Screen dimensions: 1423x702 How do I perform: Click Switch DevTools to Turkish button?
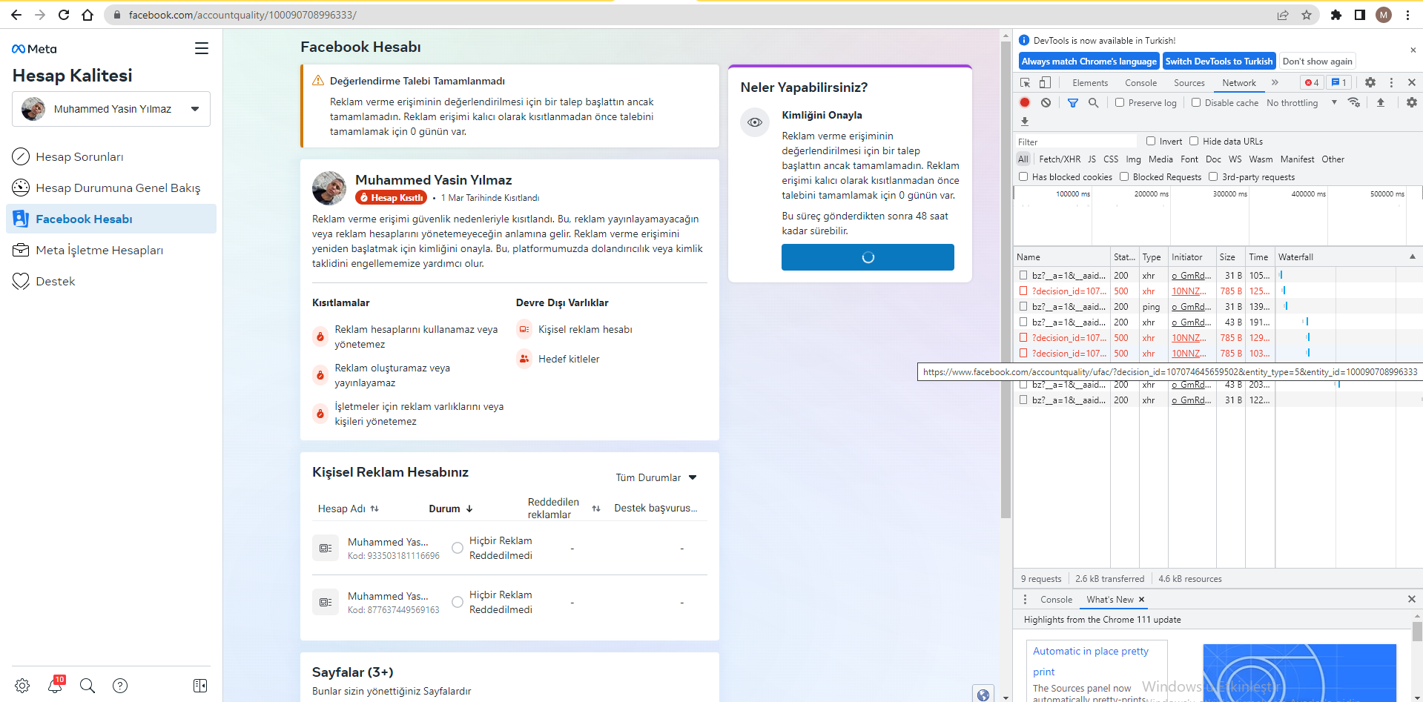(x=1218, y=62)
